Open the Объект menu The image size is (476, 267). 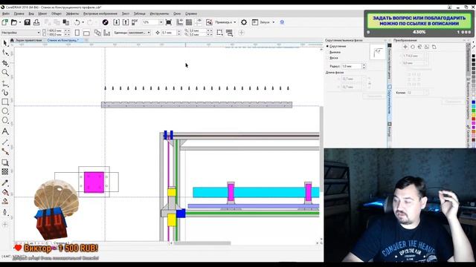57,13
